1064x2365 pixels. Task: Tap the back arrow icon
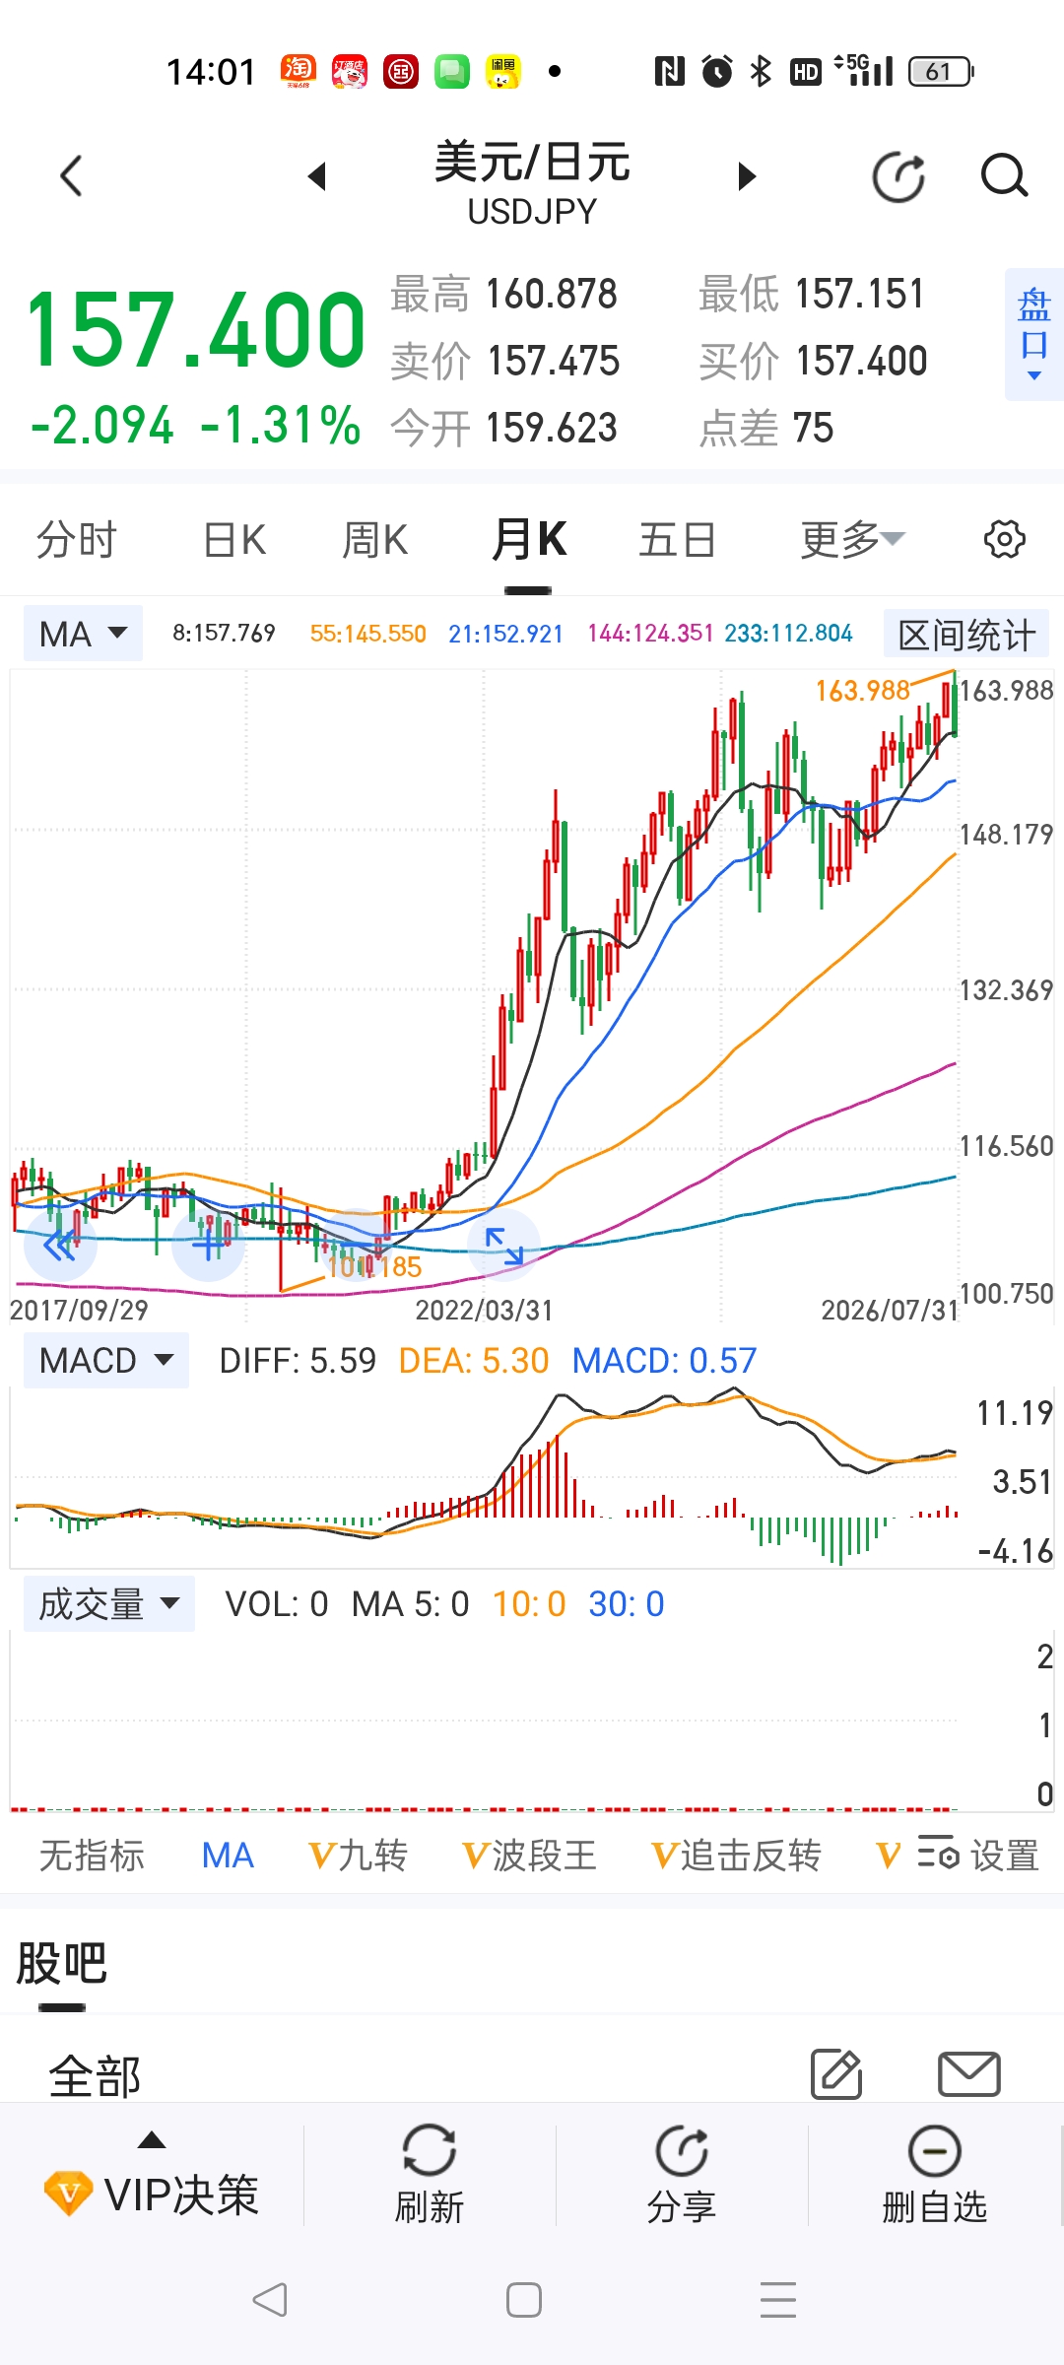tap(71, 176)
